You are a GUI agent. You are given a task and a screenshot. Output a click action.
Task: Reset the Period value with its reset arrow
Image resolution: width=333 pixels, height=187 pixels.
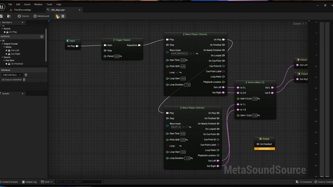(x=121, y=56)
